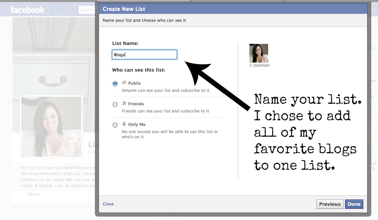Screen dimensions: 378x220
Task: Click the Facebook search box in the header
Action: (x=88, y=10)
